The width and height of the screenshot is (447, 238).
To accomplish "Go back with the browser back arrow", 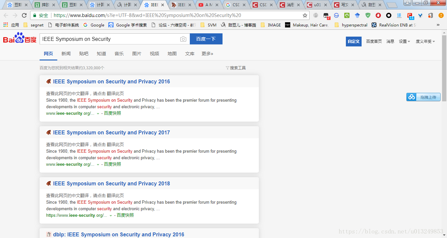I will 6,15.
